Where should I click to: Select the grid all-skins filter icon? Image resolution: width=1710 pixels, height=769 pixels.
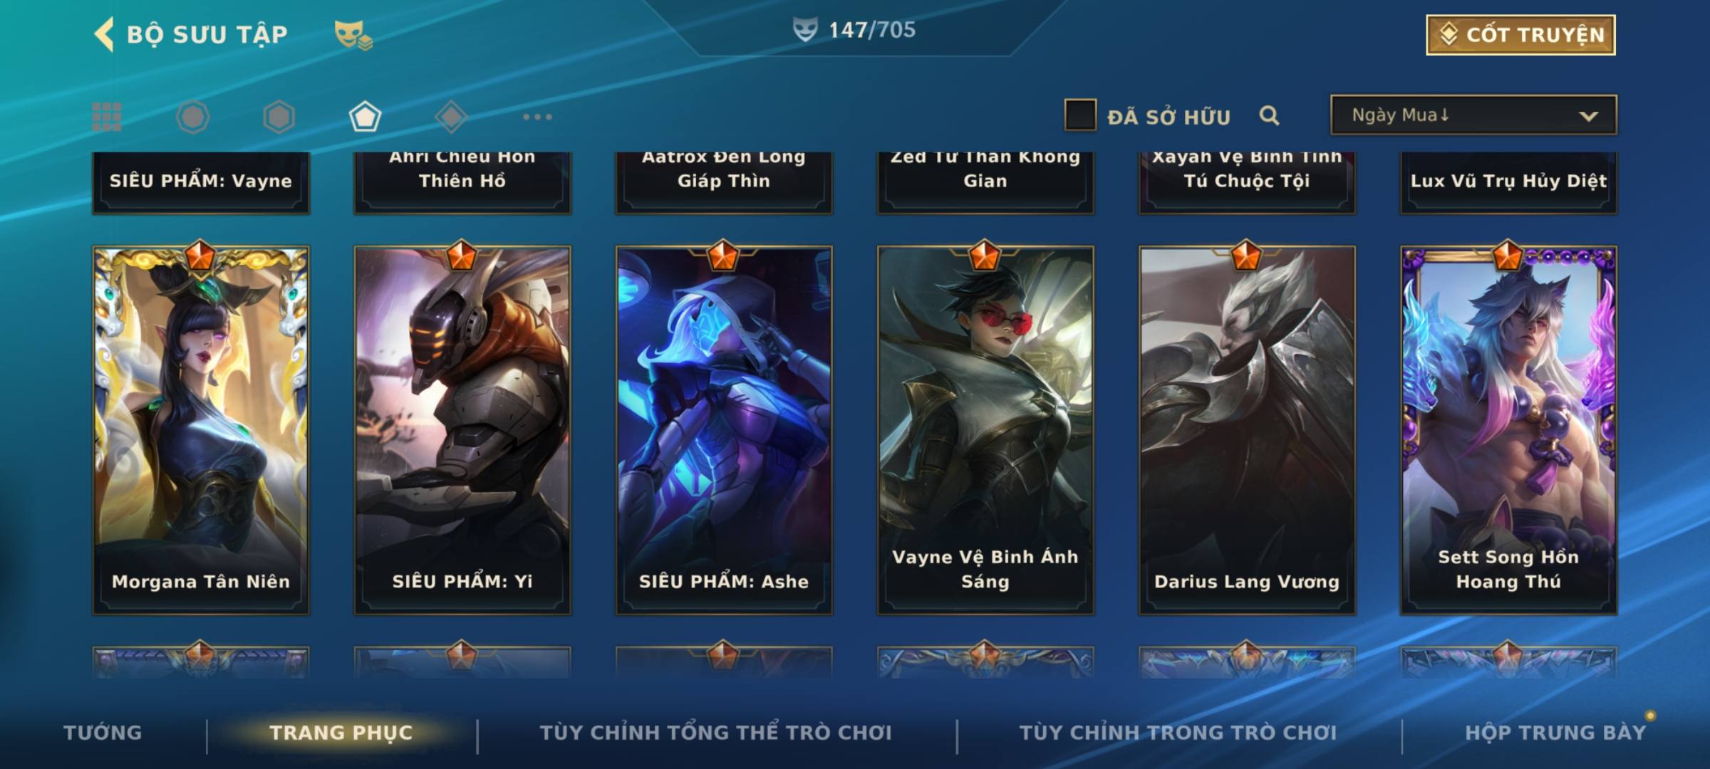pos(107,117)
